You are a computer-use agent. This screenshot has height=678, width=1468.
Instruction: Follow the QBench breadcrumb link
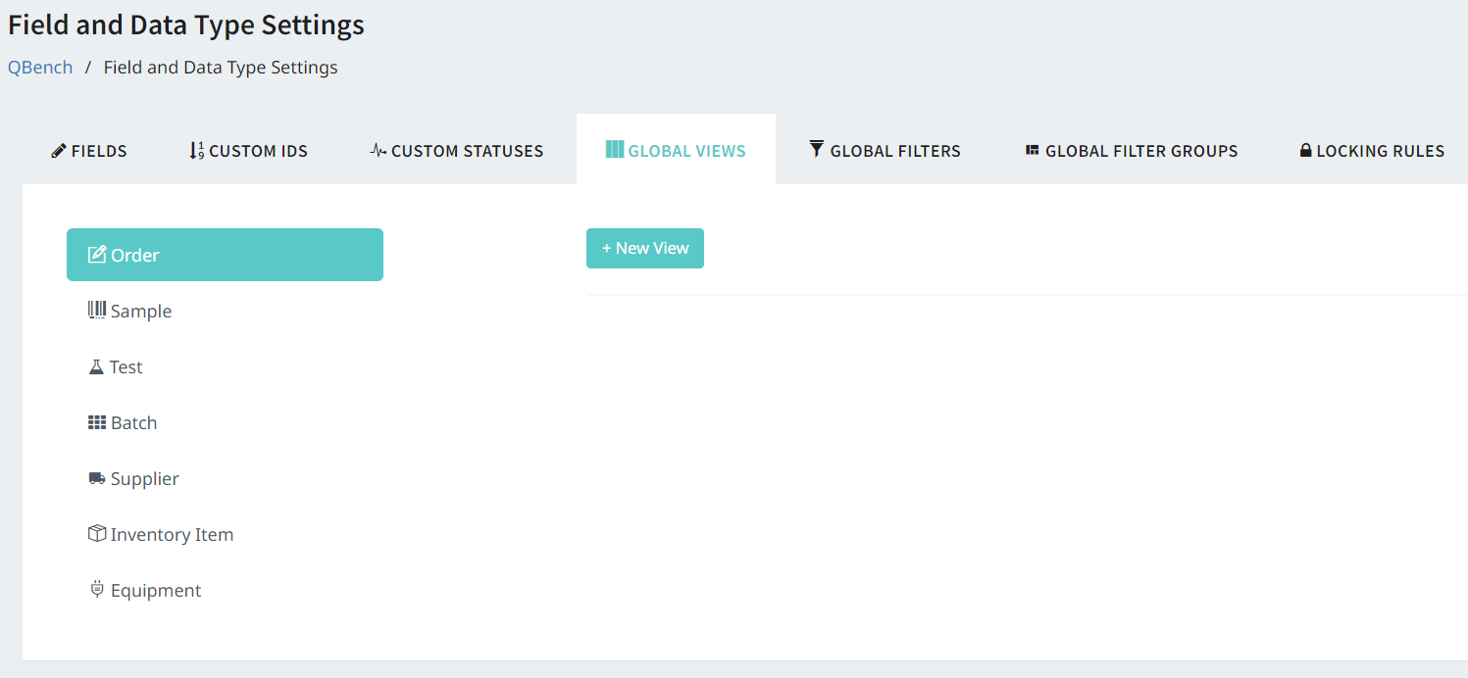click(40, 68)
